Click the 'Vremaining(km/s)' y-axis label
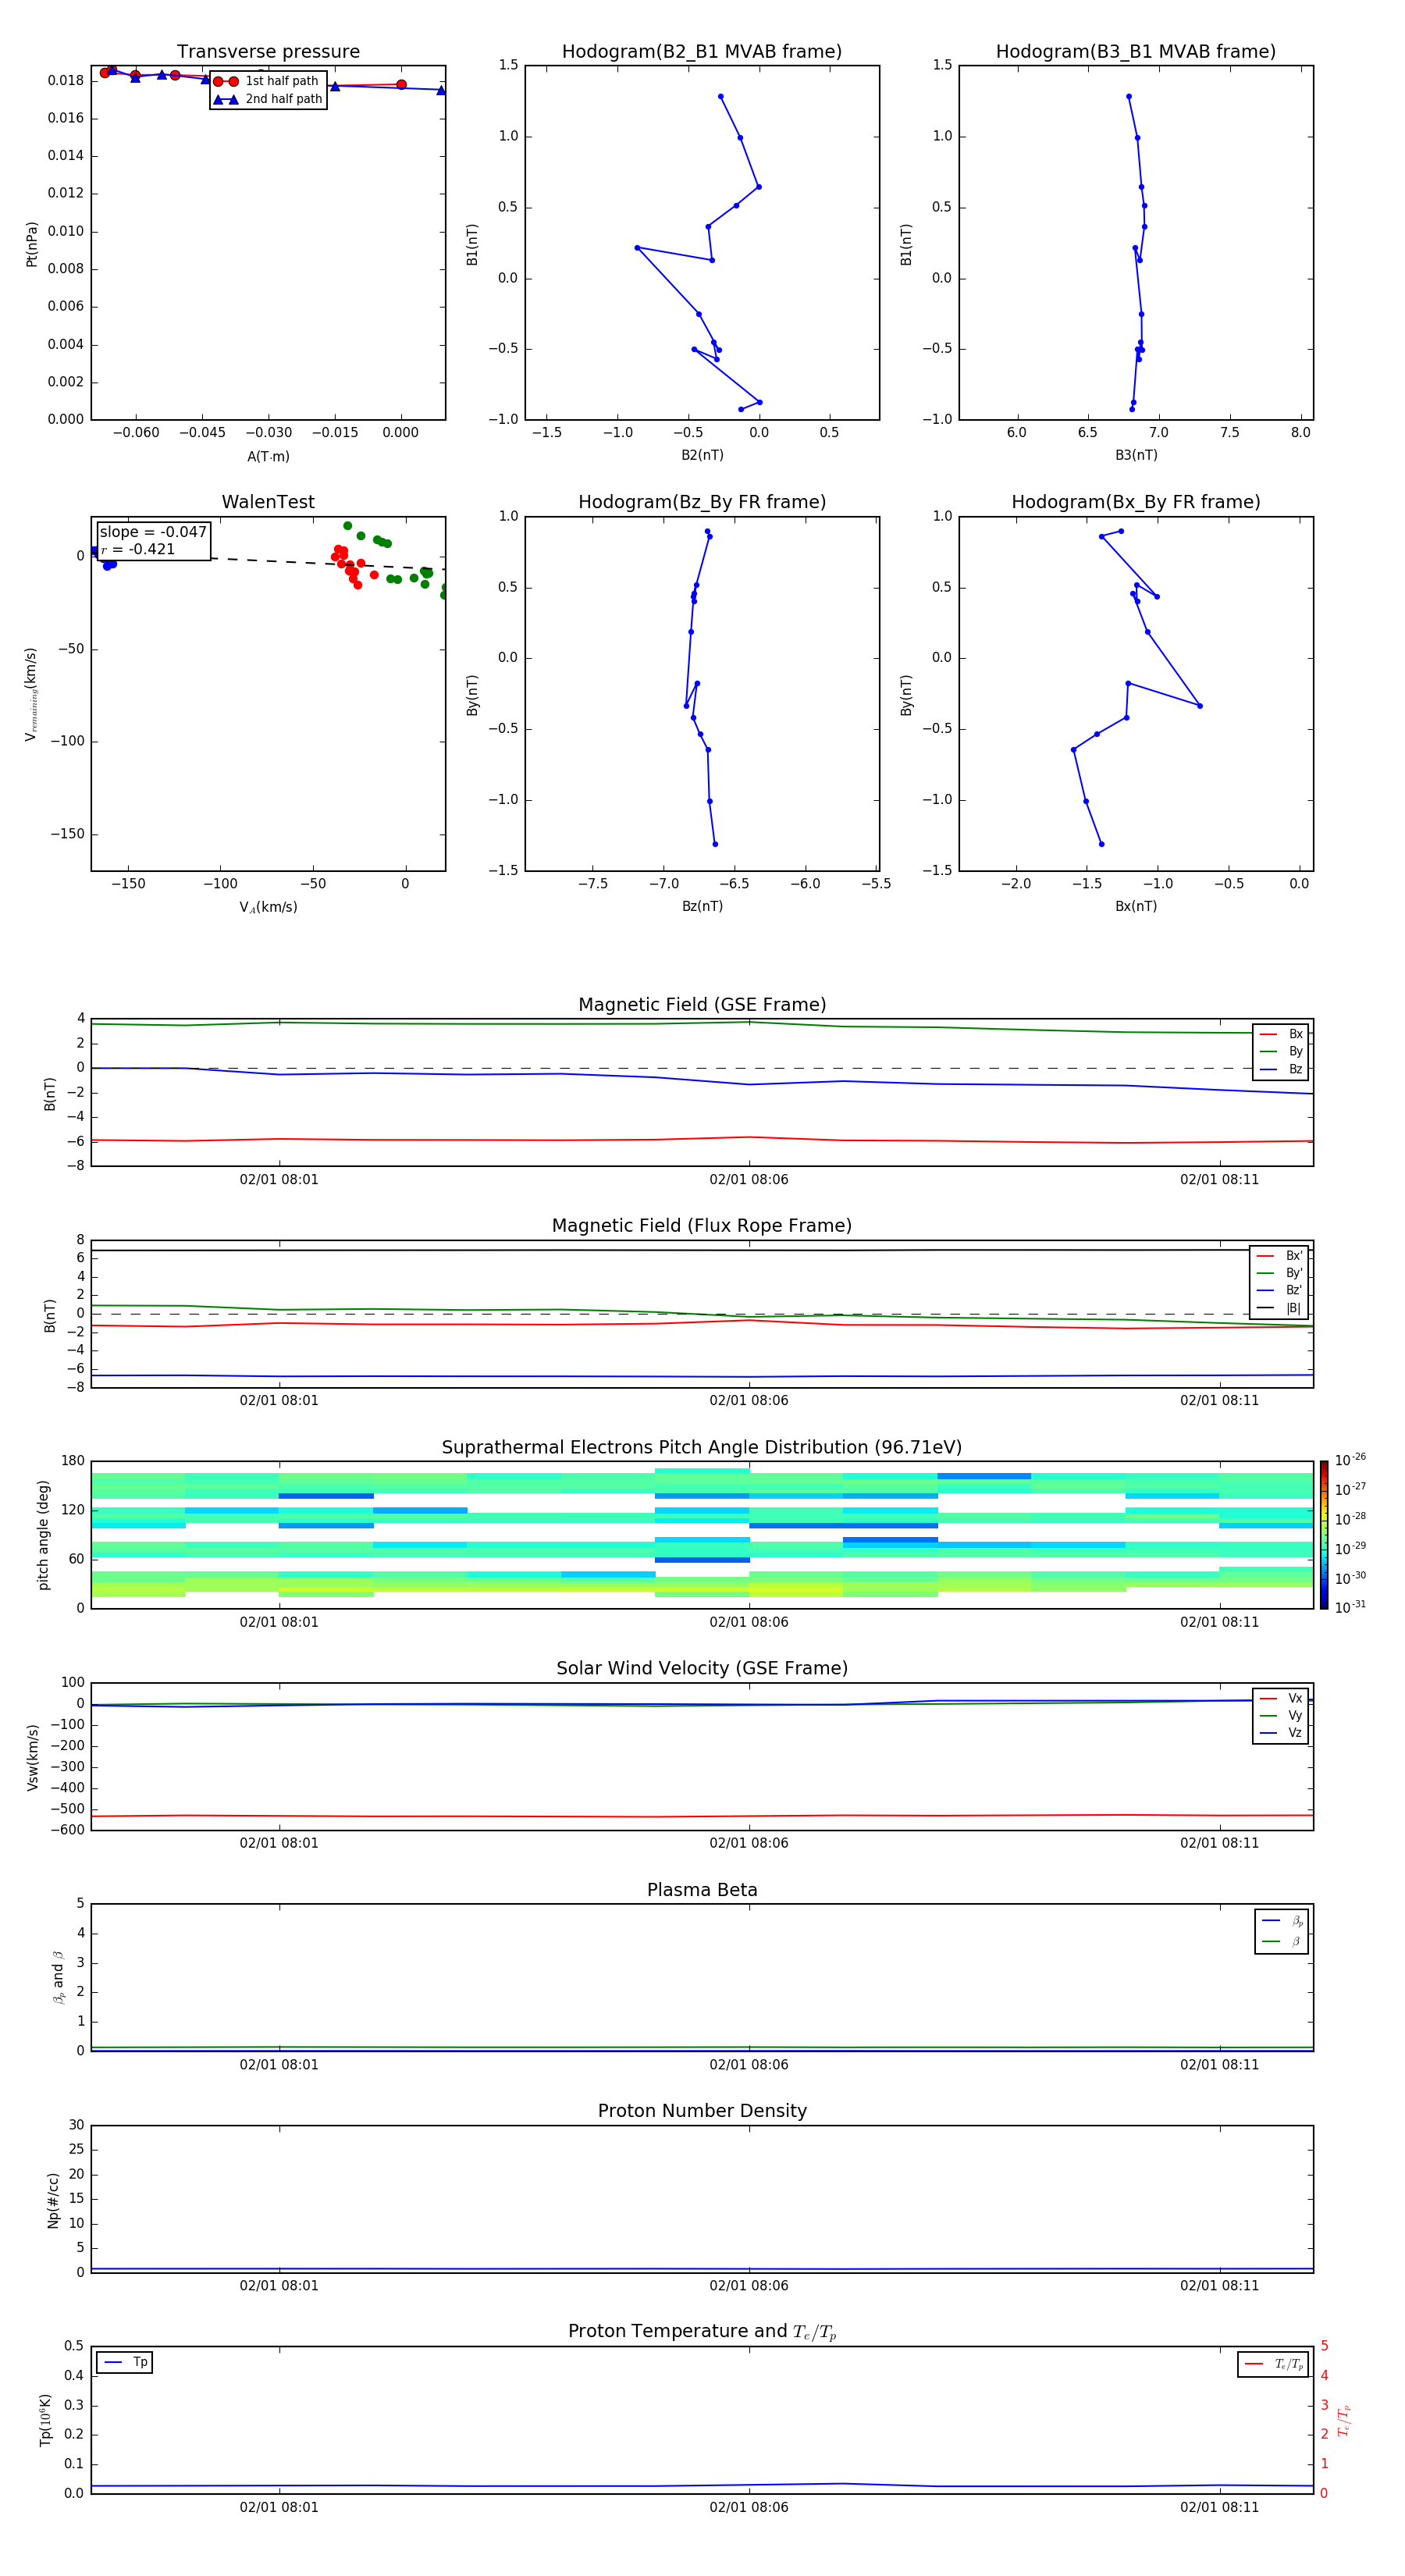The width and height of the screenshot is (1405, 2576). point(31,694)
